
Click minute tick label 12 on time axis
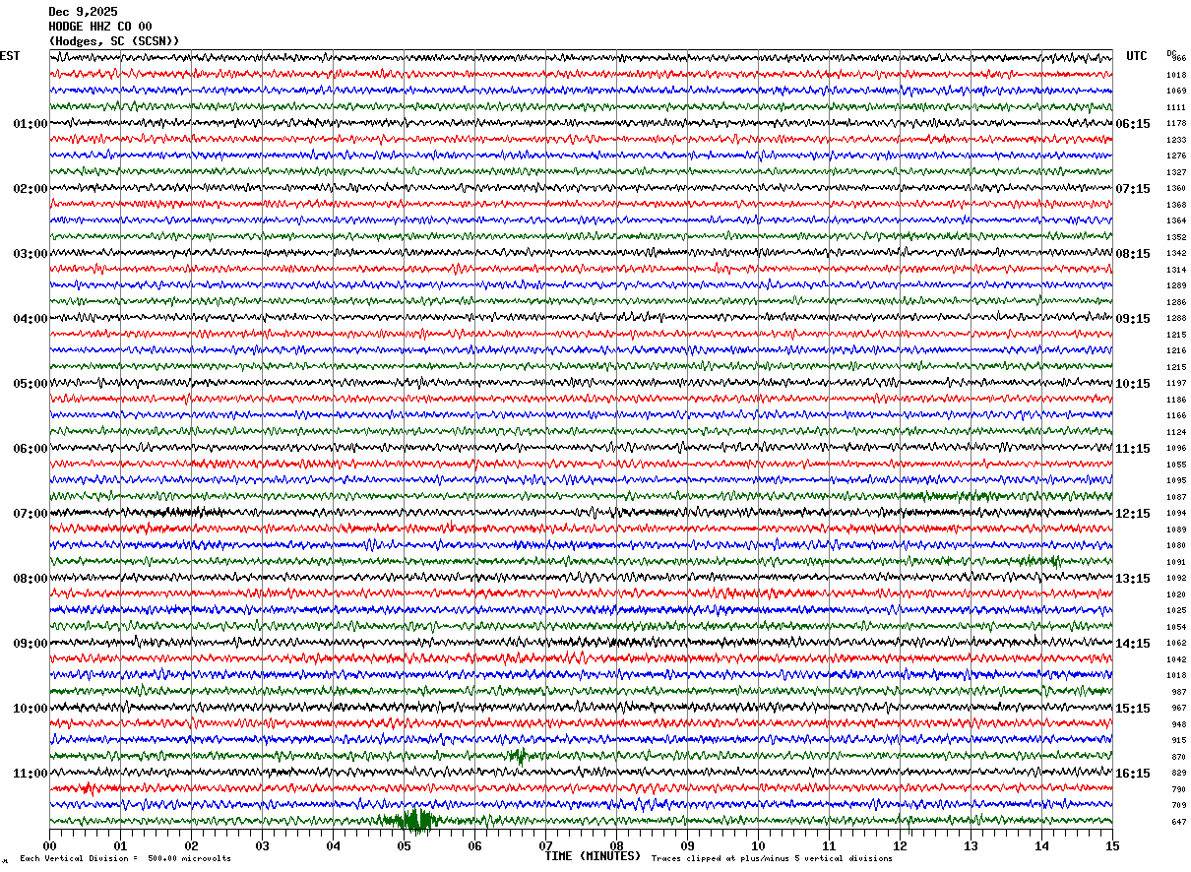pos(900,845)
